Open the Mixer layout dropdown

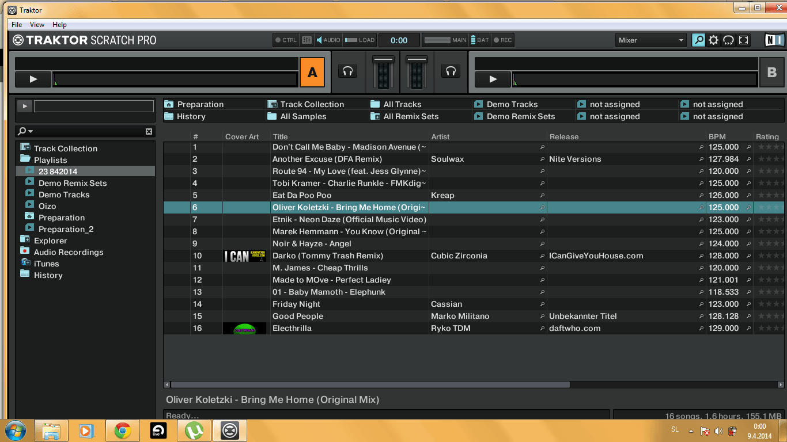[x=650, y=40]
